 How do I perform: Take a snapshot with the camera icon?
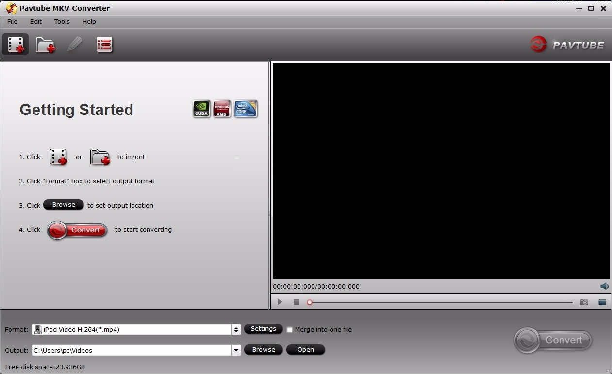[584, 302]
